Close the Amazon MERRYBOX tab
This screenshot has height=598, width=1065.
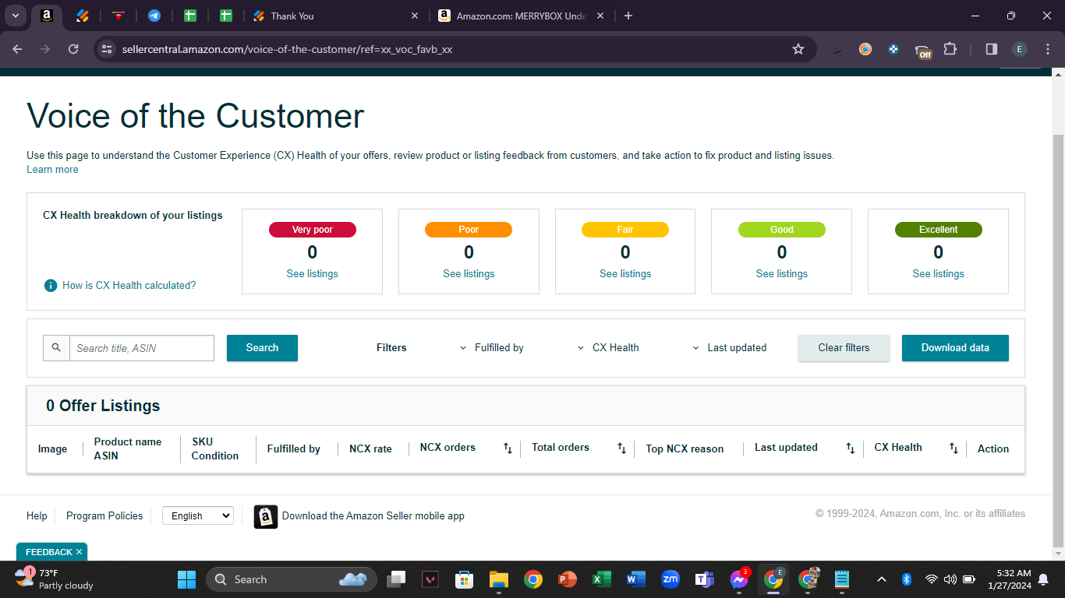coord(601,16)
